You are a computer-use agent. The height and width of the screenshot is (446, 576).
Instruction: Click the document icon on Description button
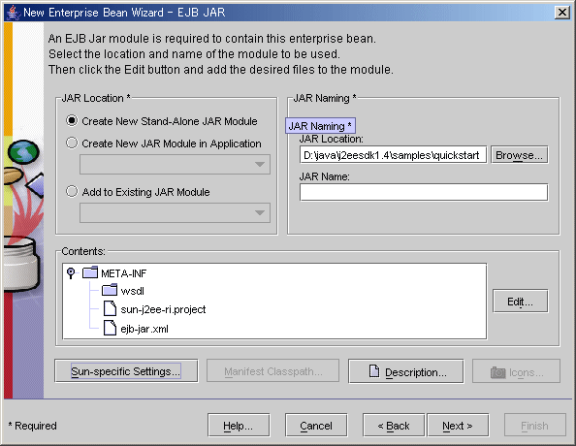(374, 371)
